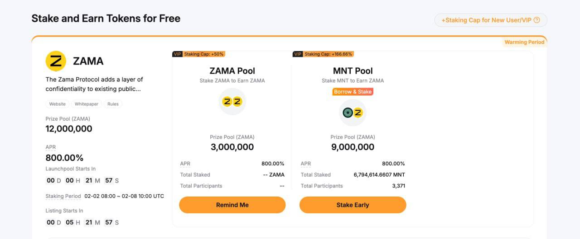Click the APR label in MNT Pool

pos(306,164)
